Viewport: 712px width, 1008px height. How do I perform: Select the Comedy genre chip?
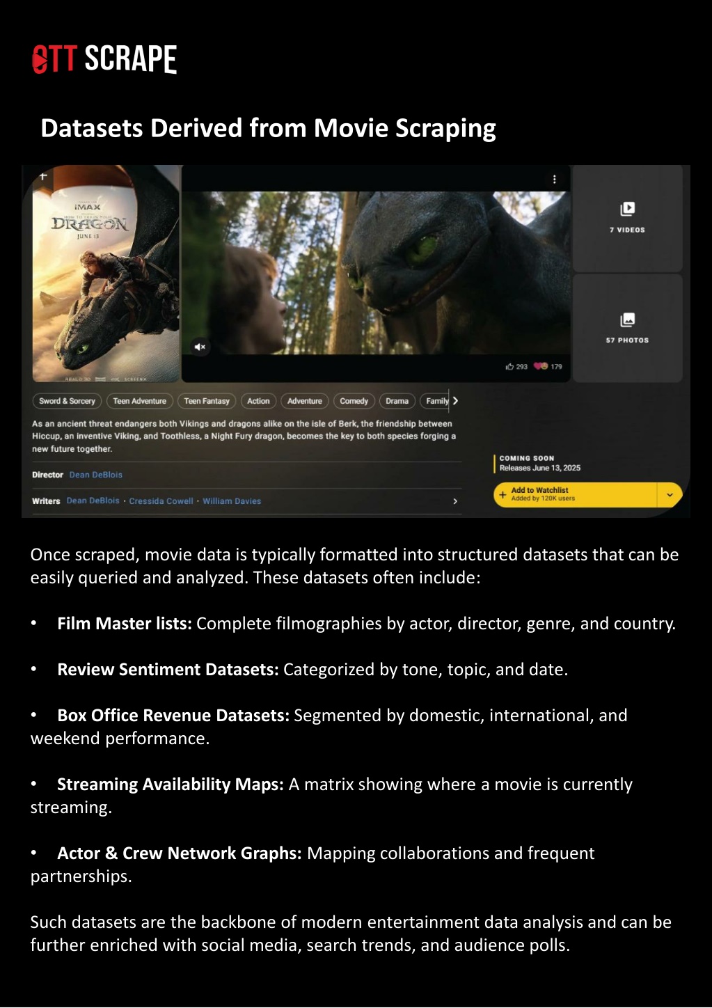tap(354, 401)
